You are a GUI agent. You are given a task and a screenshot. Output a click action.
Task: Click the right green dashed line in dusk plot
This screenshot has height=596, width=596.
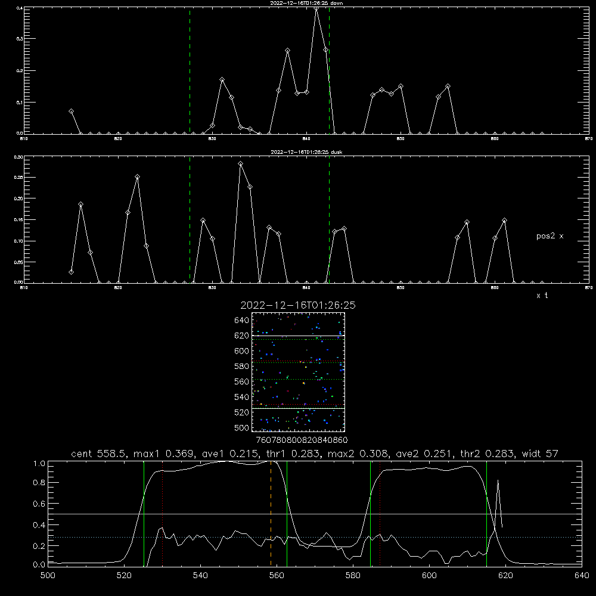[x=329, y=220]
